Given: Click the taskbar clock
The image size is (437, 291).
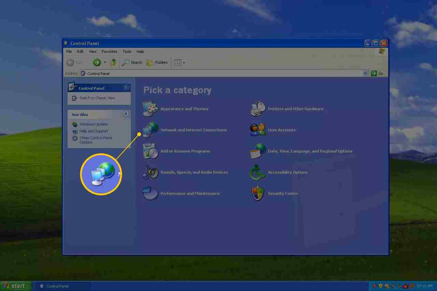Looking at the screenshot, I should click(x=424, y=286).
